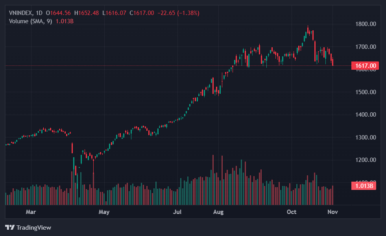
Task: Open the TradingView text link
Action: click(x=33, y=227)
